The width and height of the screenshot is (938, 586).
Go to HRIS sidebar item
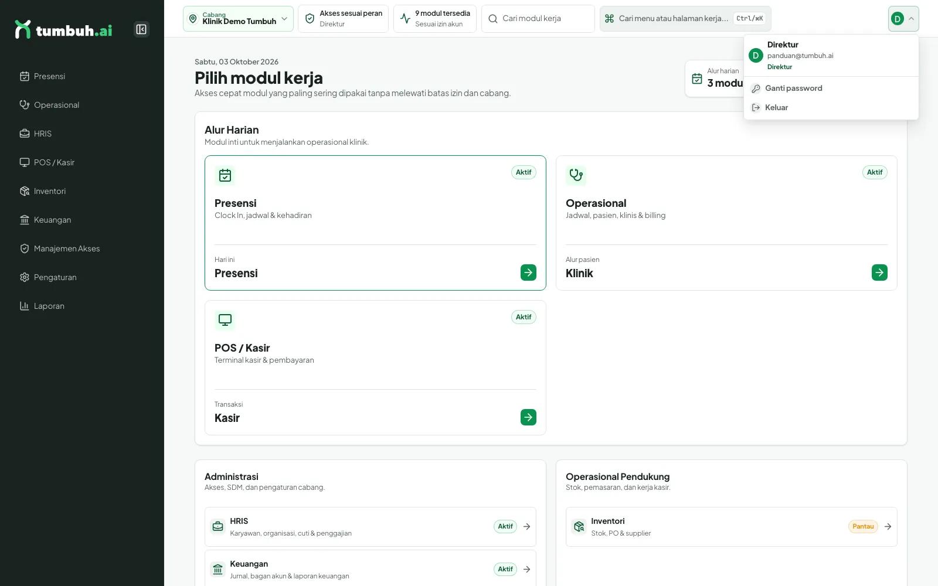pyautogui.click(x=82, y=134)
